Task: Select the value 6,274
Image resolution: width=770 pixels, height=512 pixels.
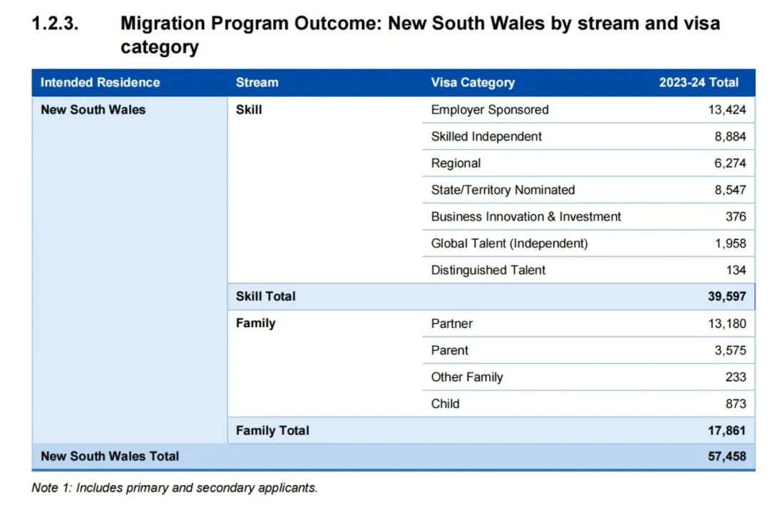Action: tap(730, 163)
